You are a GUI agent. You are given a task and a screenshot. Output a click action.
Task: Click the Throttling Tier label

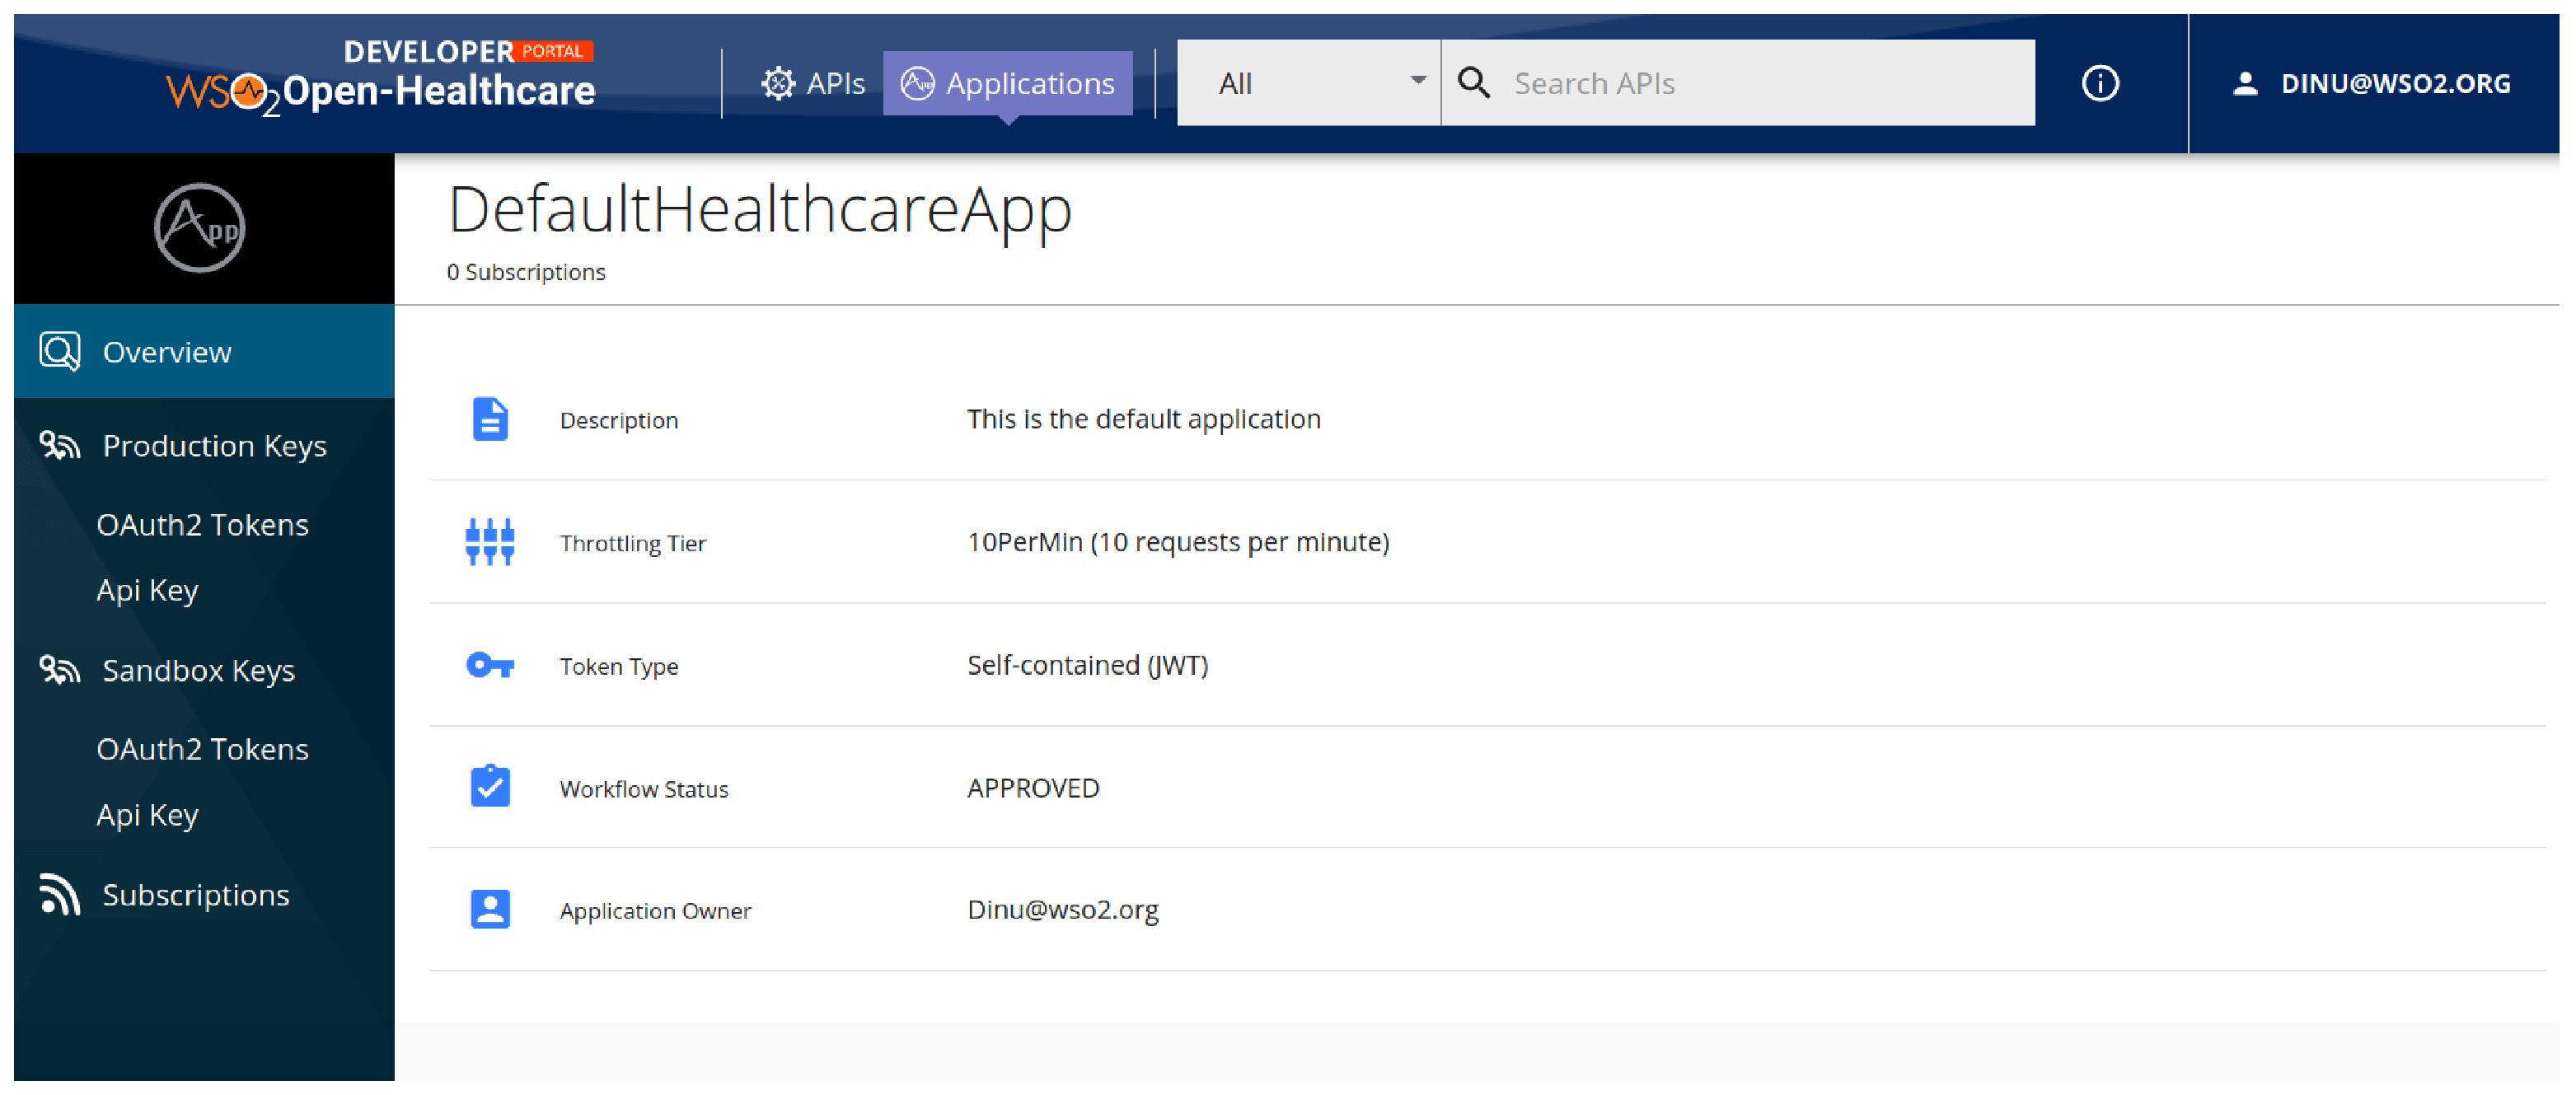click(633, 543)
